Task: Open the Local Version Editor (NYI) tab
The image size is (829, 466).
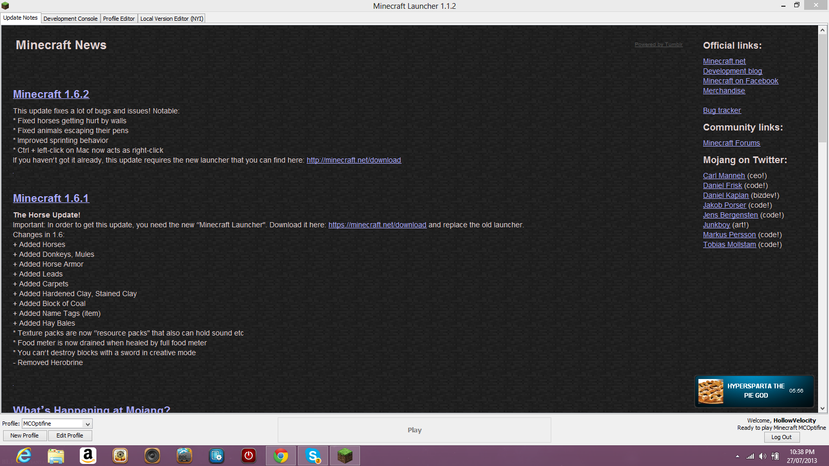Action: tap(171, 19)
